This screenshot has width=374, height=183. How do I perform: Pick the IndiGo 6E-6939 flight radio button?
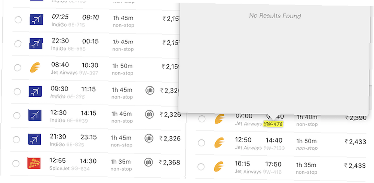[16, 116]
